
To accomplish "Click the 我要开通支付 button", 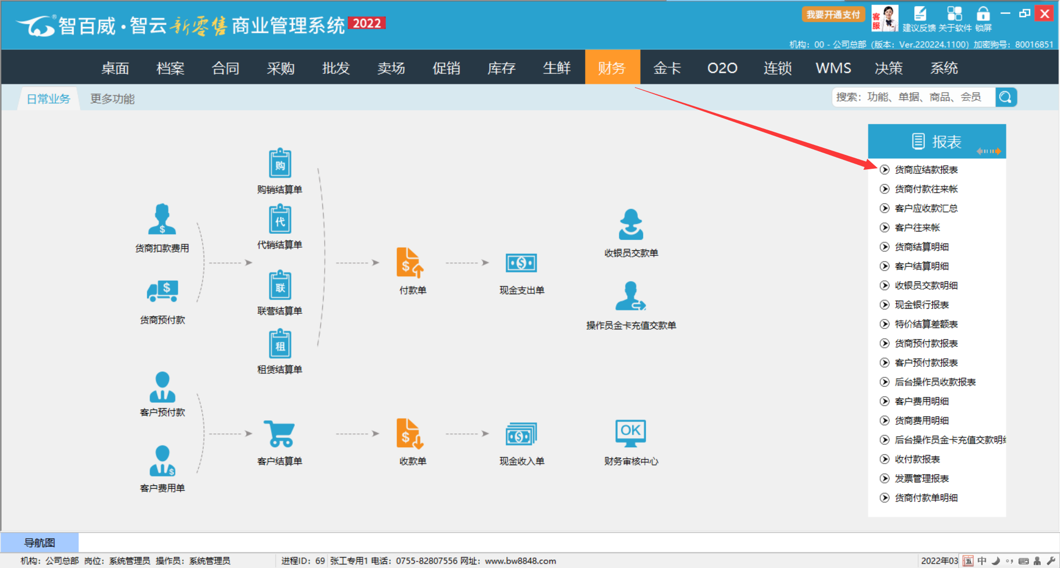I will 833,14.
